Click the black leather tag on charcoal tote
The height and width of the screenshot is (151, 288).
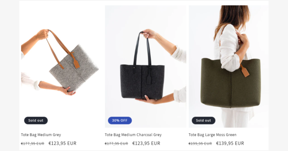(x=148, y=79)
